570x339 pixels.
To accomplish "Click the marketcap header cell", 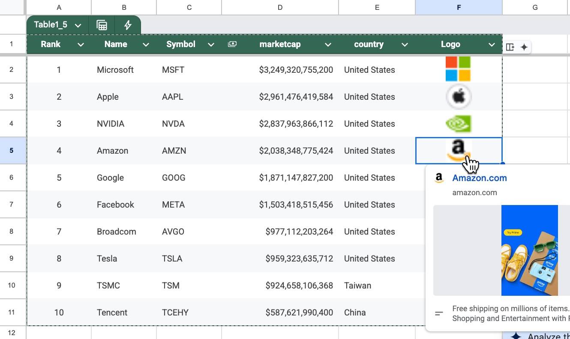I will pyautogui.click(x=280, y=44).
